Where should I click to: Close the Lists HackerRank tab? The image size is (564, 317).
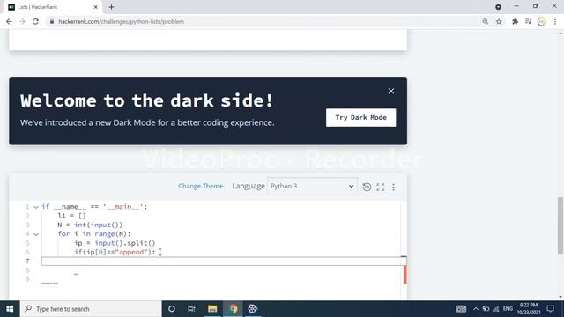96,7
